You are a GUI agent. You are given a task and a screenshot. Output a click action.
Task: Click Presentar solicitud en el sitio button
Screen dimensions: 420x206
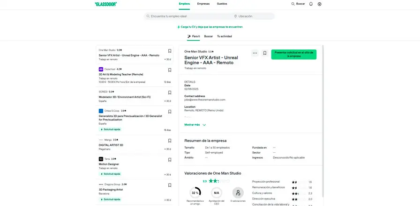(x=294, y=55)
